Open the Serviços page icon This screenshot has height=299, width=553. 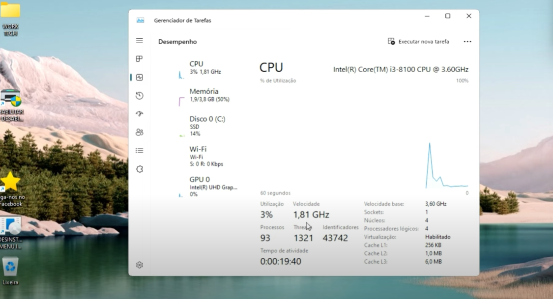139,168
